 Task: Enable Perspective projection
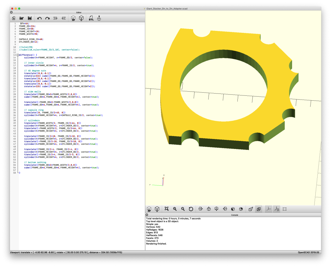pyautogui.click(x=251, y=209)
